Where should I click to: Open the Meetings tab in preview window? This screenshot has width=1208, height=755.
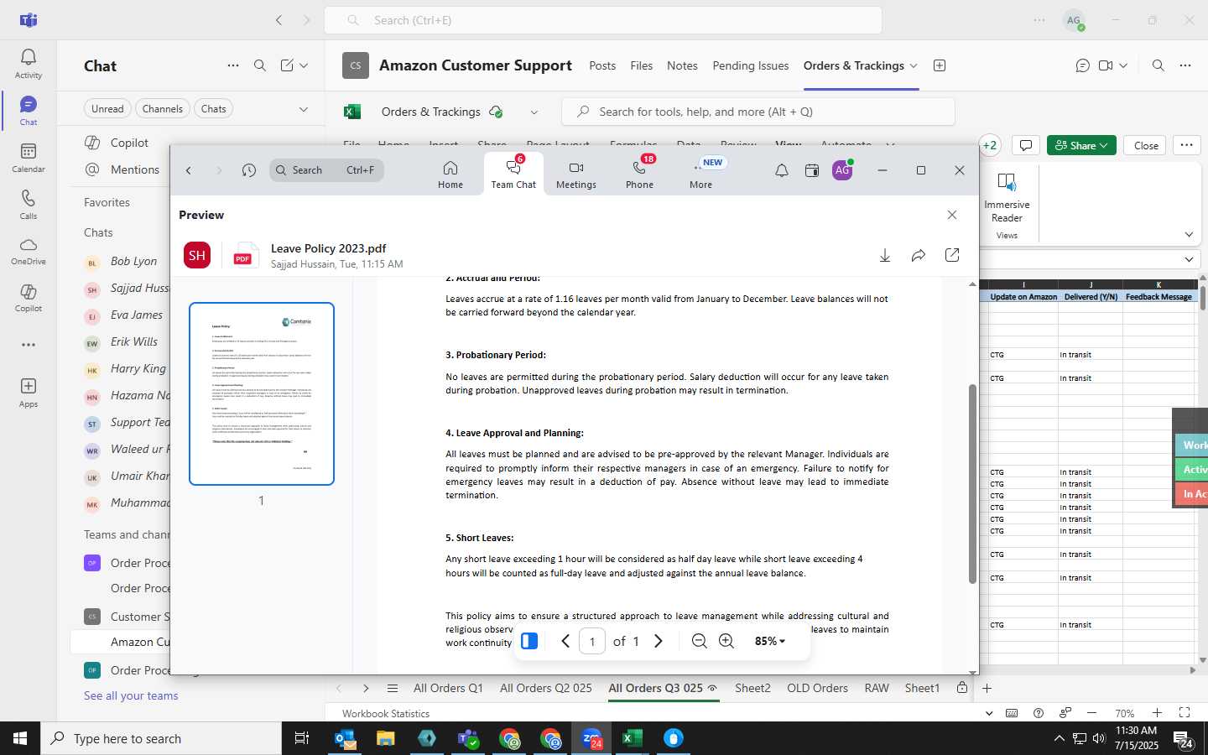coord(576,174)
